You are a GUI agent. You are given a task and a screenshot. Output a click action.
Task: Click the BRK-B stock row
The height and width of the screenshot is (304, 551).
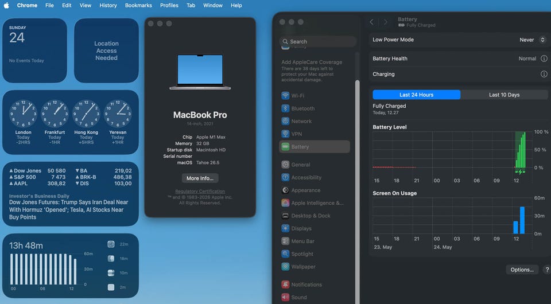click(104, 177)
